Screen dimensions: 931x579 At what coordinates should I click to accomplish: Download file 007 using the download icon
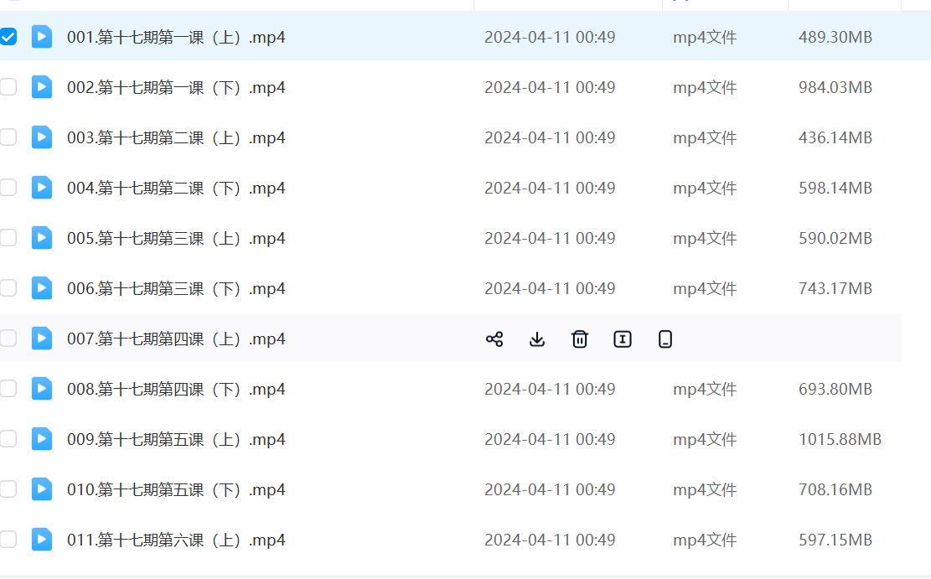(x=537, y=339)
